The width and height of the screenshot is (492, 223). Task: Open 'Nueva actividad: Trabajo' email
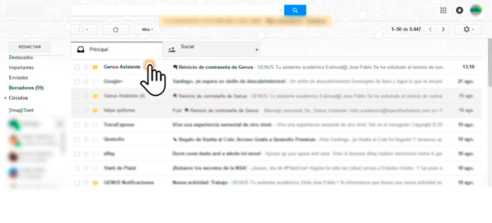pyautogui.click(x=276, y=182)
